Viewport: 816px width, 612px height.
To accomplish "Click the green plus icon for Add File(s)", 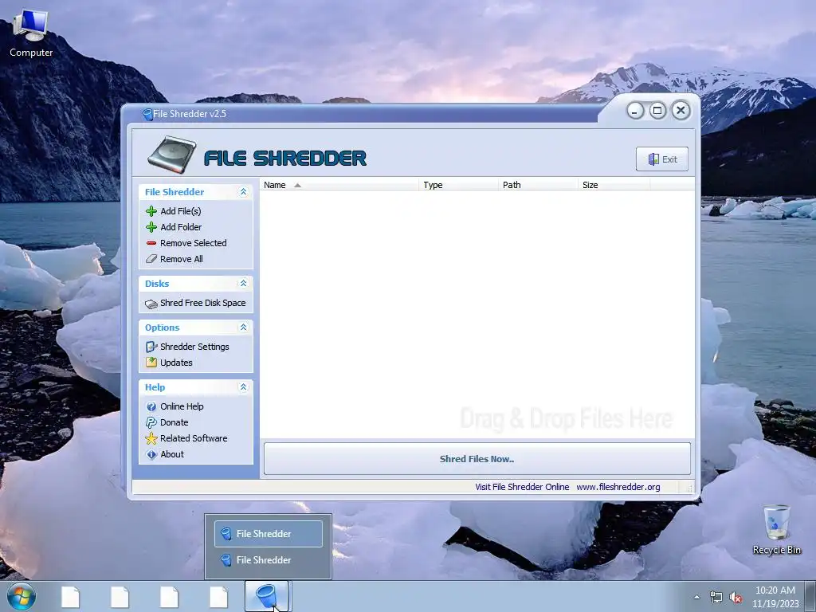I will click(151, 211).
